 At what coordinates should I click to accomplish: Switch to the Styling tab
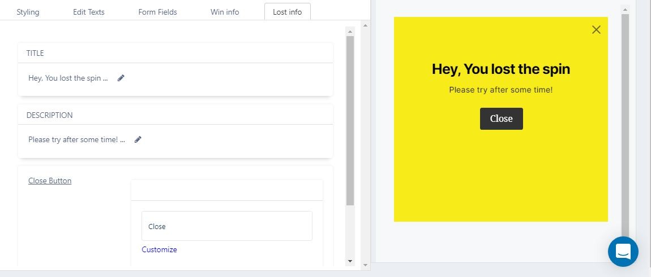click(28, 12)
